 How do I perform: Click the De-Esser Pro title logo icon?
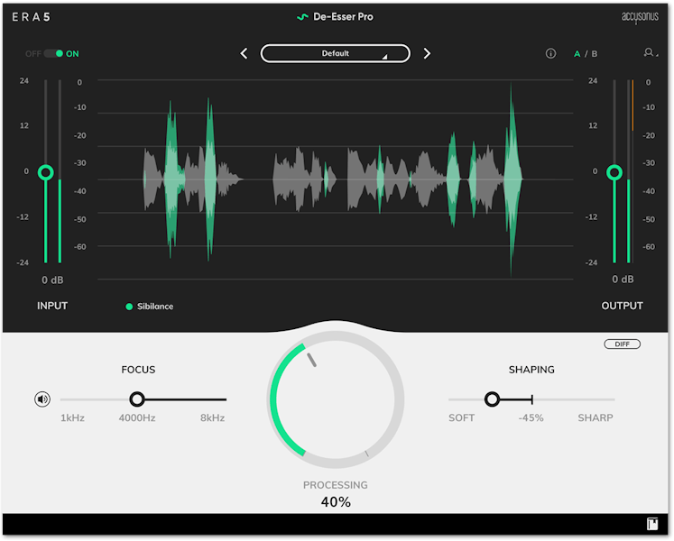pos(302,17)
